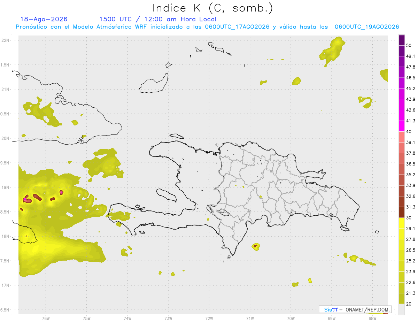Click the "21N" latitude label
The image size is (418, 323).
click(6, 90)
